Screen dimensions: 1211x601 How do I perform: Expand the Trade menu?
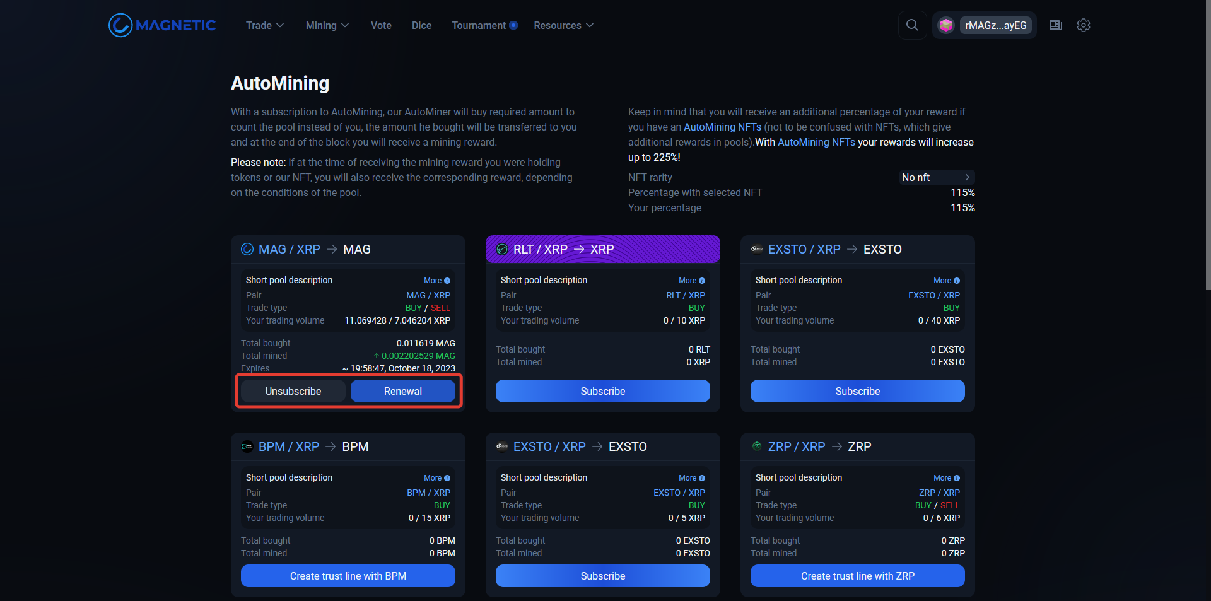[265, 25]
